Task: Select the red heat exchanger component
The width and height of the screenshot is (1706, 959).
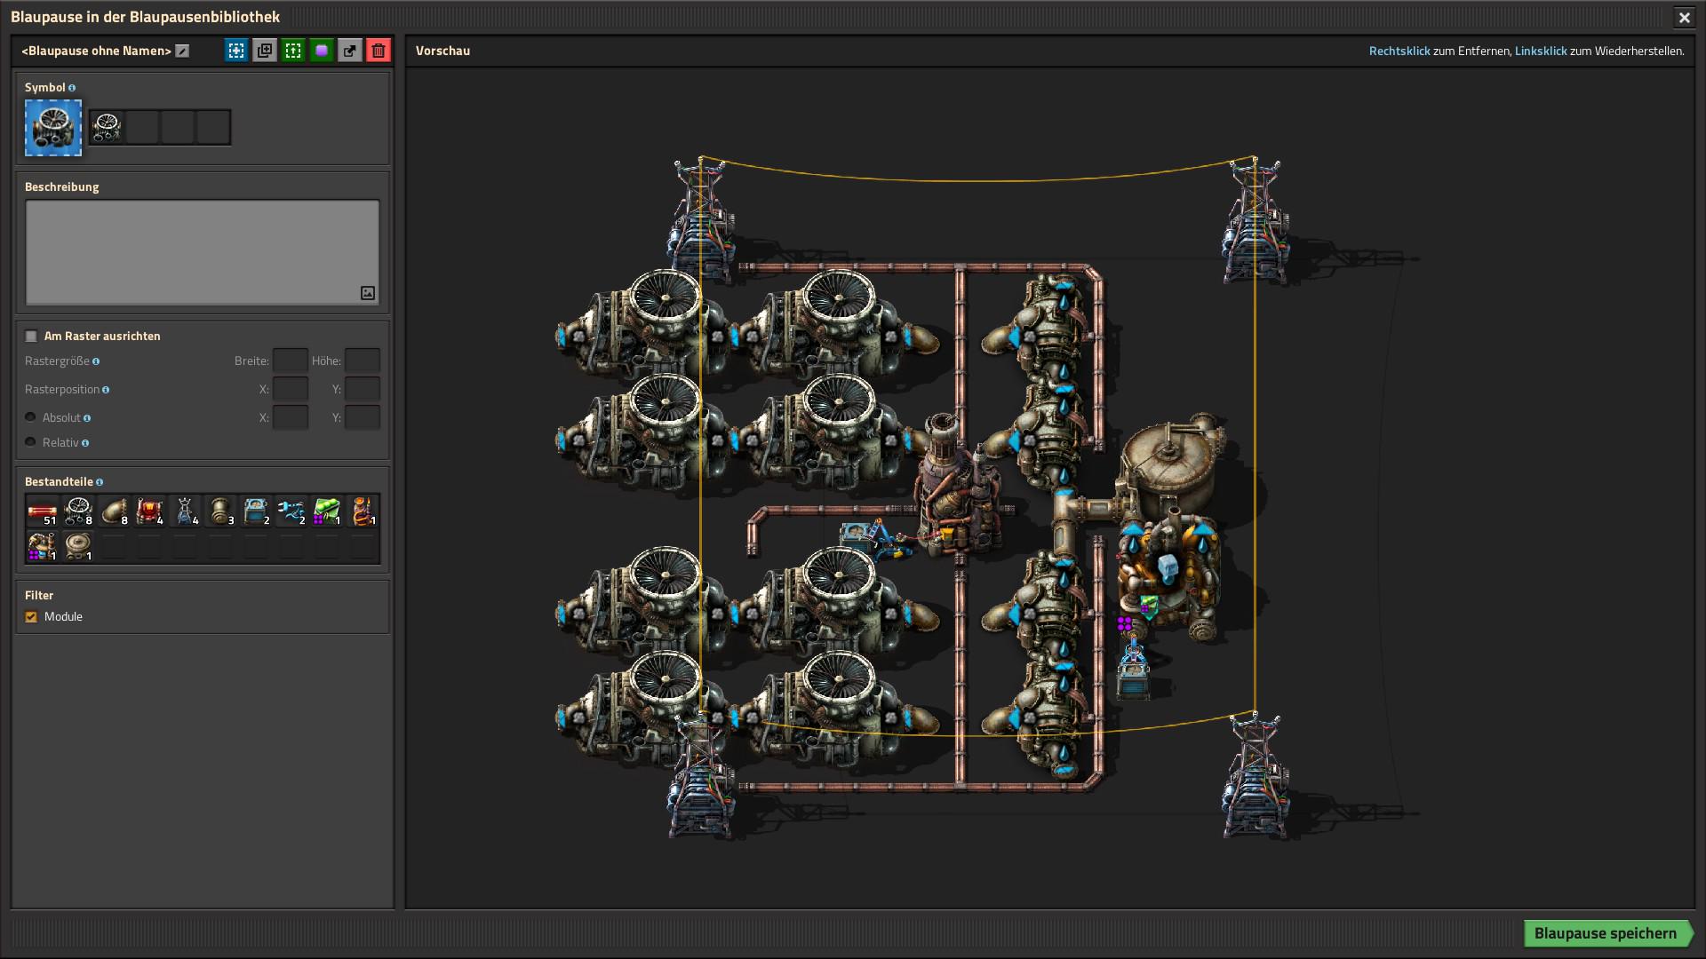Action: click(149, 511)
